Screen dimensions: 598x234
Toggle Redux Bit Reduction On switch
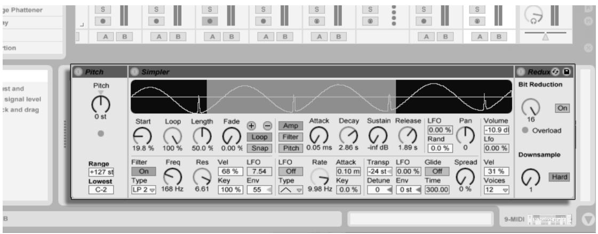(562, 108)
